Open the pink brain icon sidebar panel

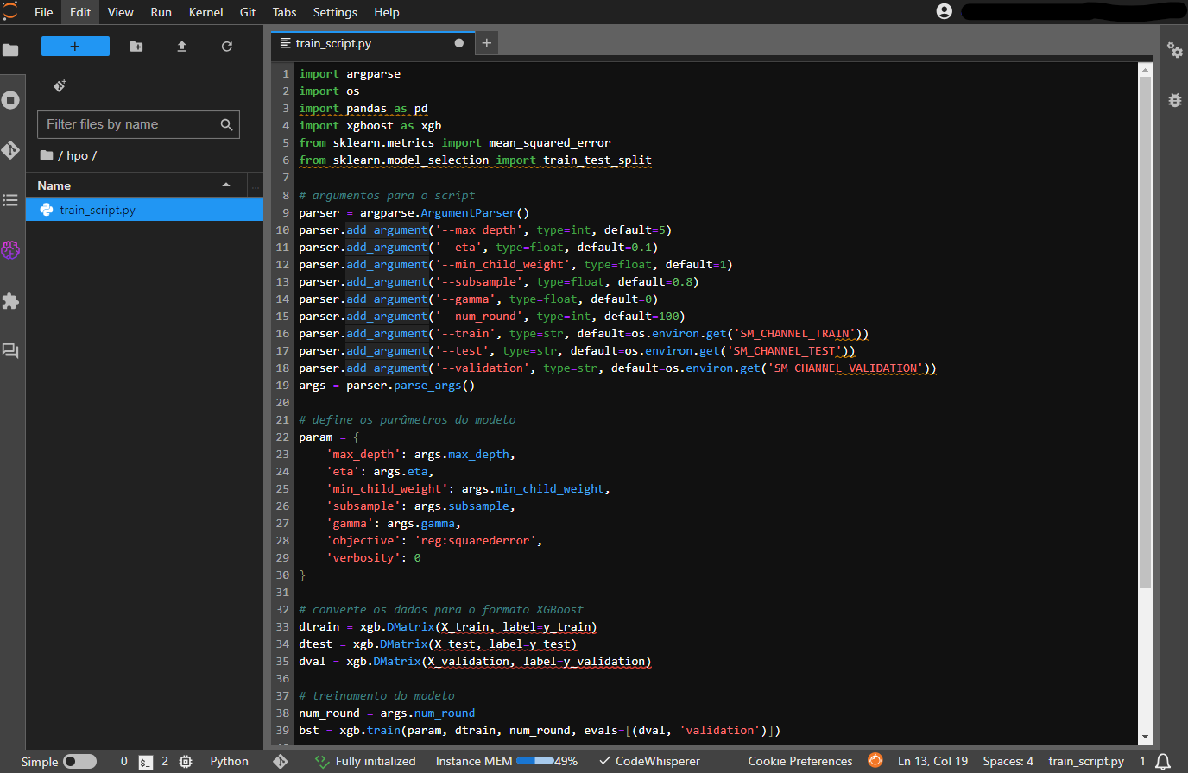coord(10,250)
